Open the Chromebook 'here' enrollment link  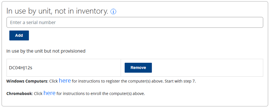coord(49,93)
